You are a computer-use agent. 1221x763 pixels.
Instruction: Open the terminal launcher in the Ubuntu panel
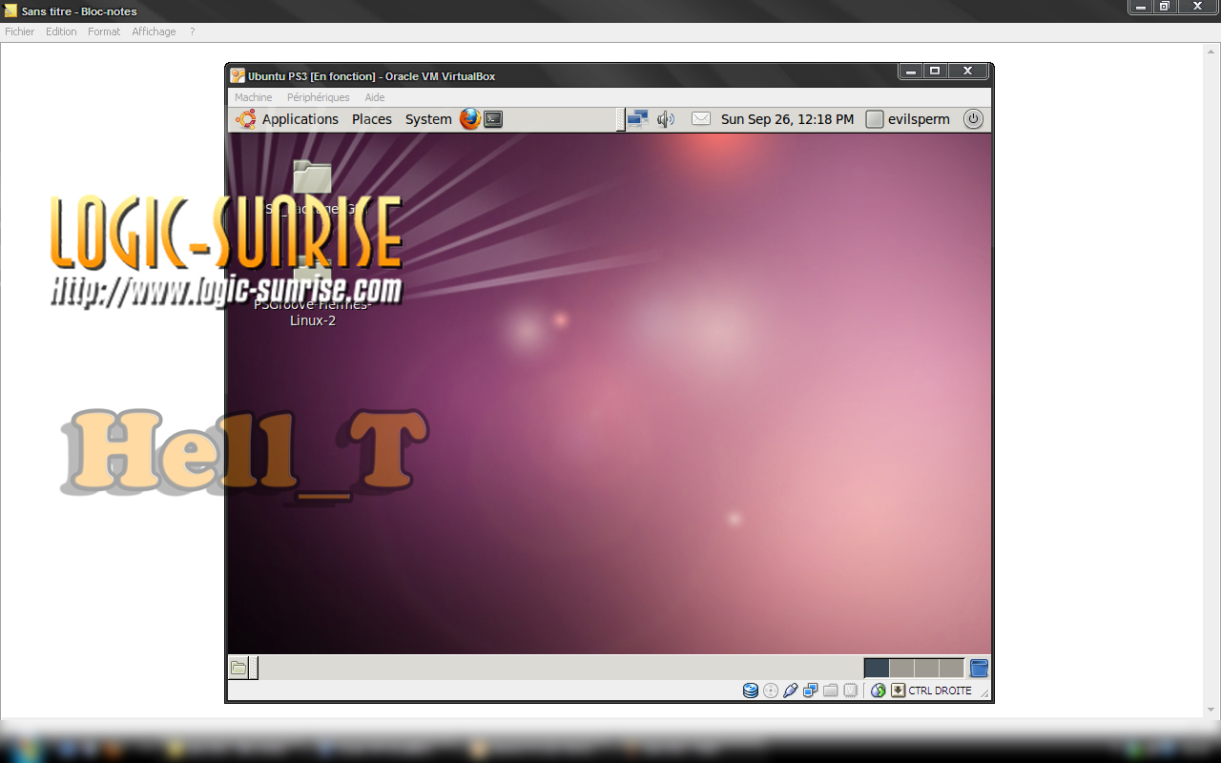click(x=493, y=119)
